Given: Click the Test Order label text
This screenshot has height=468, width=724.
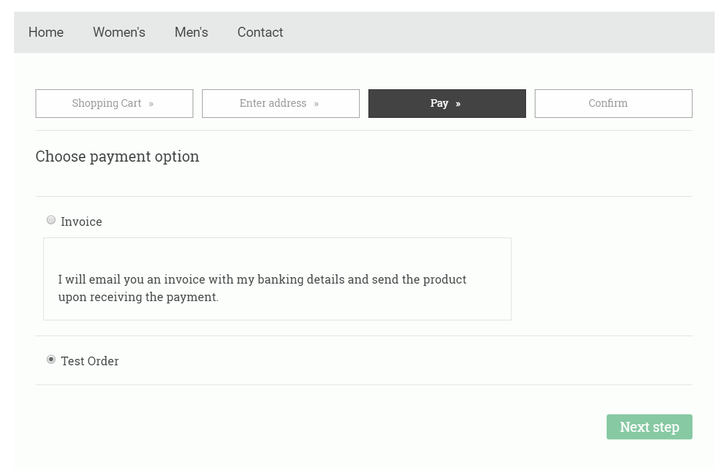Looking at the screenshot, I should point(90,361).
